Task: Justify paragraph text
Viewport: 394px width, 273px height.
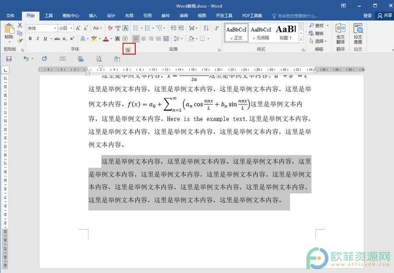Action: click(158, 38)
